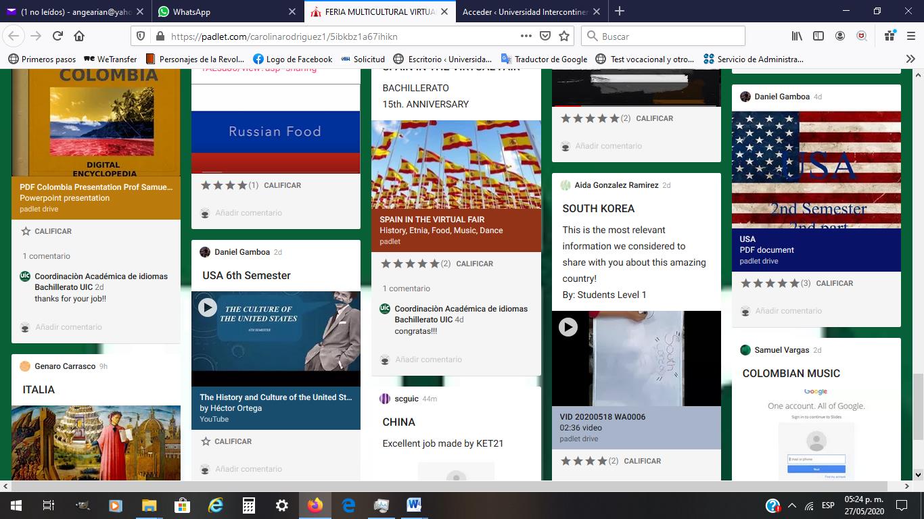Open Windows Start menu
The width and height of the screenshot is (924, 519).
[x=16, y=505]
